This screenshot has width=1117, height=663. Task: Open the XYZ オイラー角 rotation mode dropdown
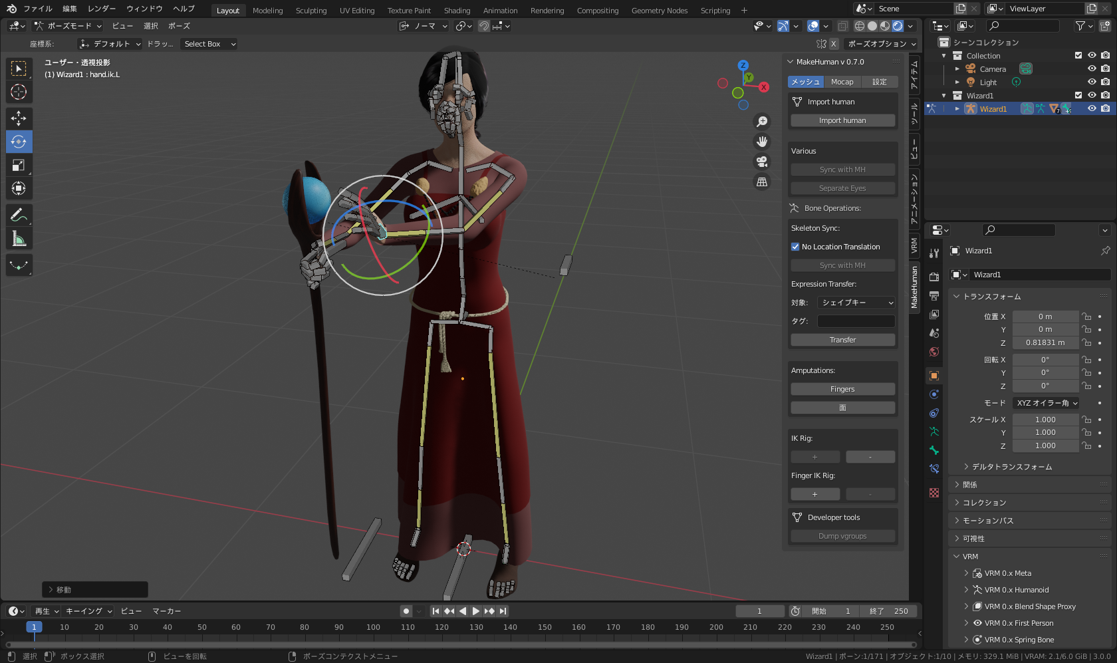[1046, 402]
